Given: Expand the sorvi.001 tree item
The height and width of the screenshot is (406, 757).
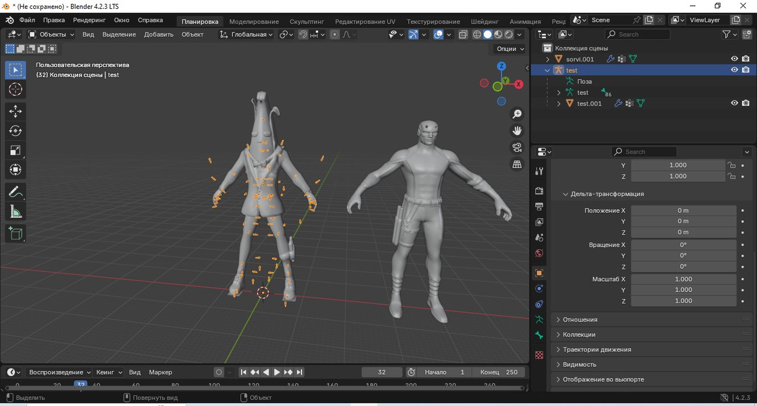Looking at the screenshot, I should (x=548, y=59).
